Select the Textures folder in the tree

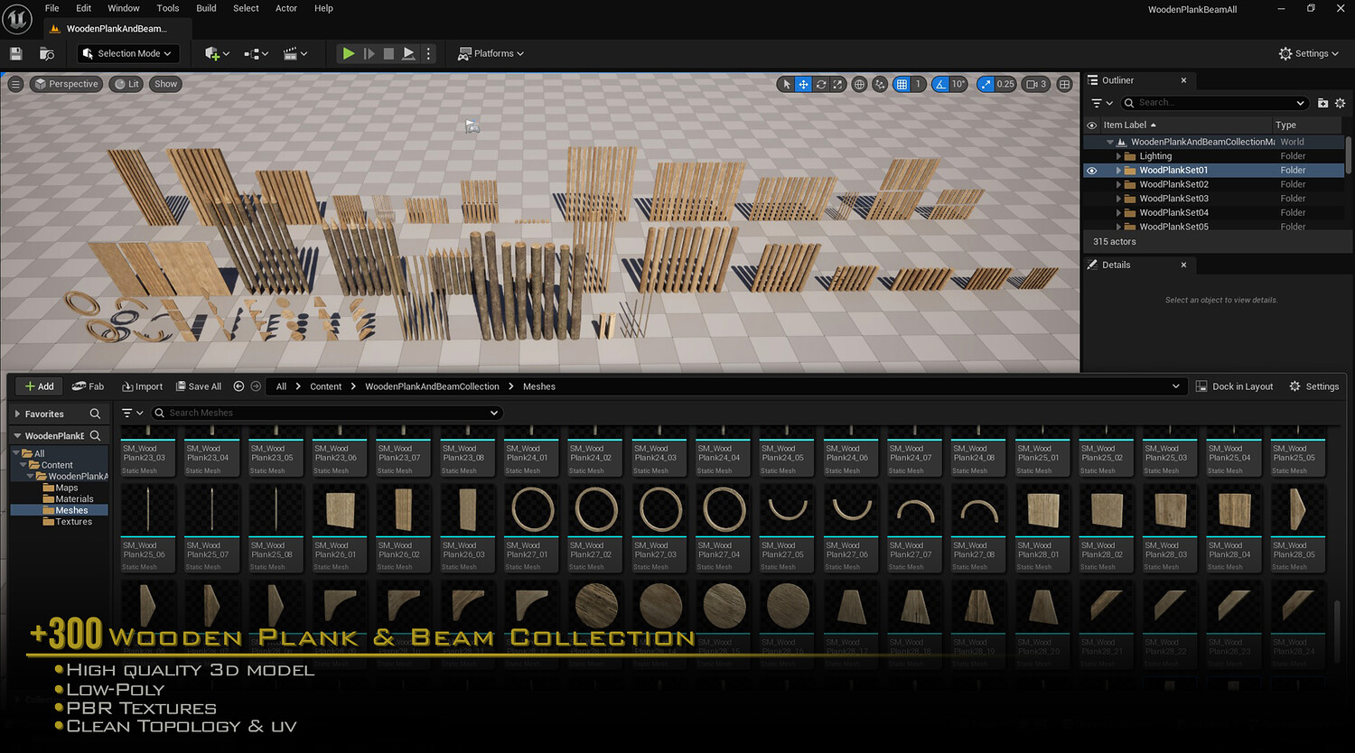pyautogui.click(x=67, y=522)
